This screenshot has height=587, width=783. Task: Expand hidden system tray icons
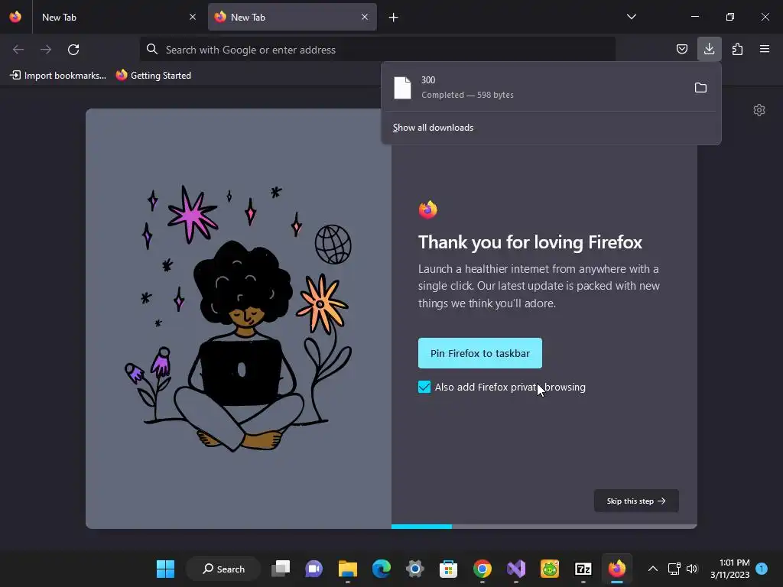coord(653,569)
